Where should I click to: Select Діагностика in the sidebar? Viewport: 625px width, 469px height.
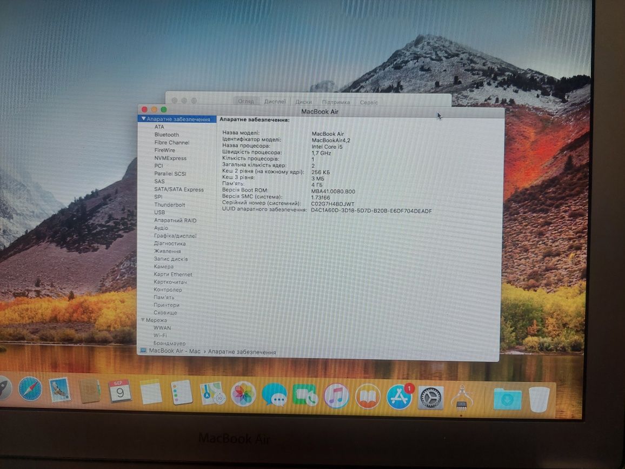170,243
